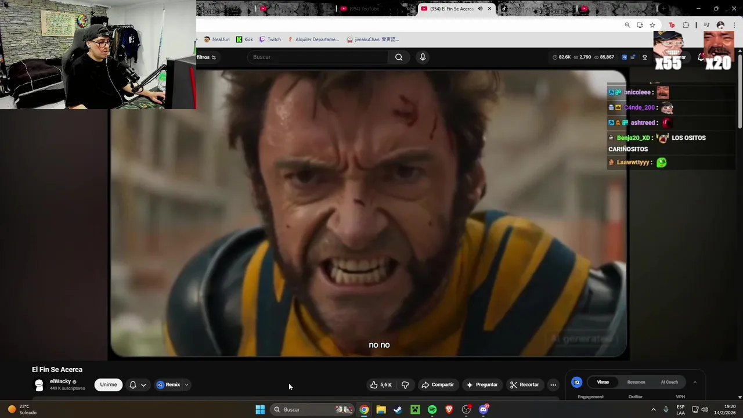Open the filtros filter control

[206, 57]
